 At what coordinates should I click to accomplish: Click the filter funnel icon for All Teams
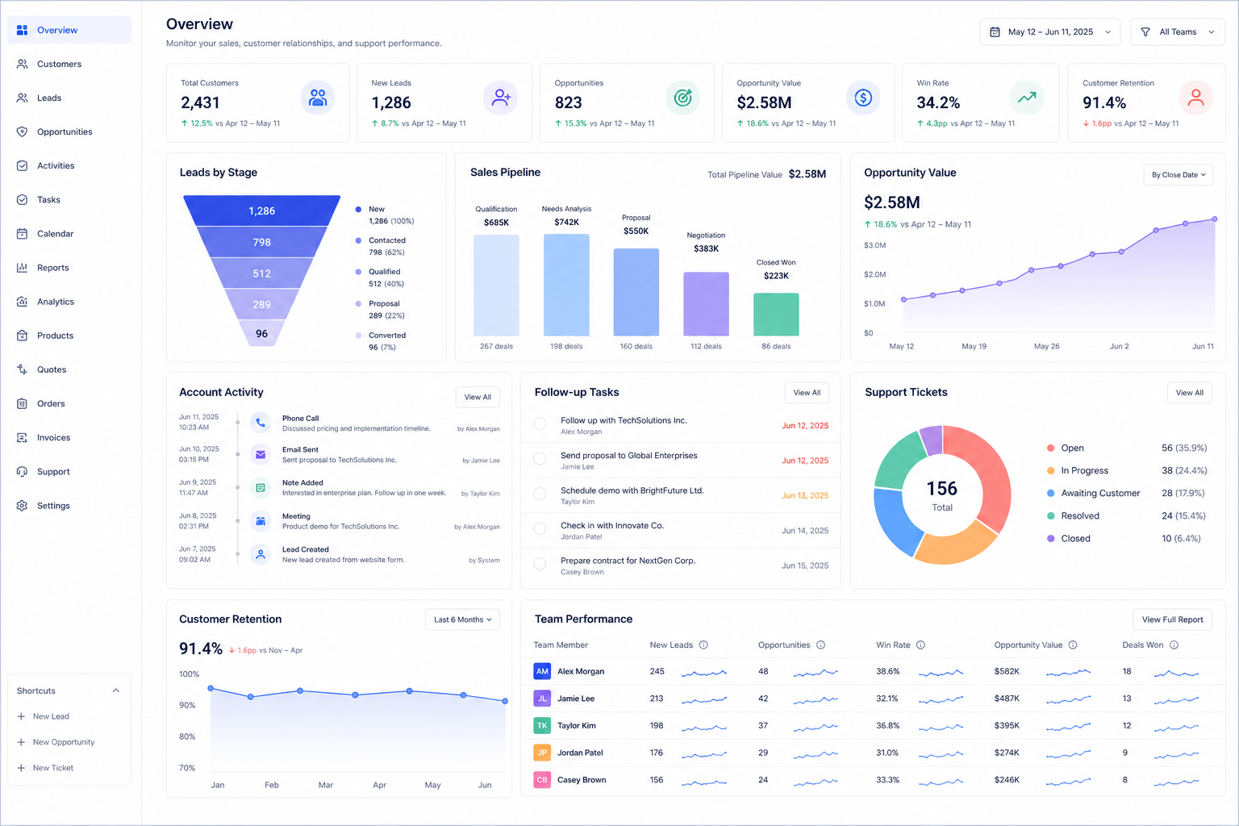(1145, 32)
